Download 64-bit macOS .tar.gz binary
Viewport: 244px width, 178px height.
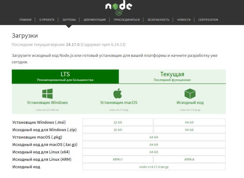coord(154,145)
